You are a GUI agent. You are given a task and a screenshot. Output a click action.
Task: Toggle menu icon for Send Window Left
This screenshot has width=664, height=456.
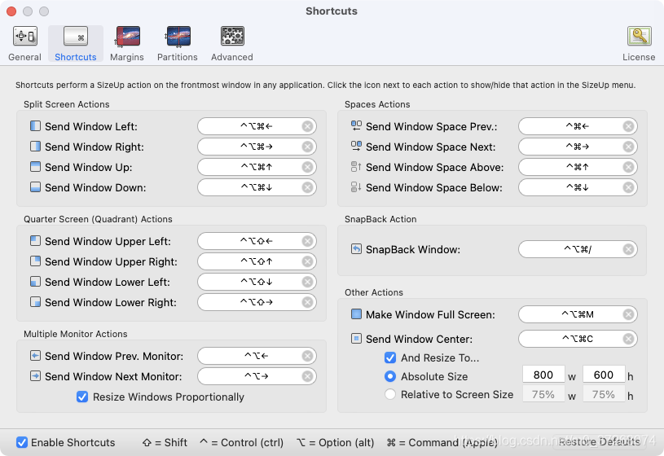[35, 126]
